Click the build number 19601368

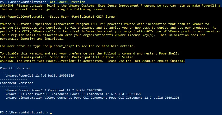[x=131, y=94]
